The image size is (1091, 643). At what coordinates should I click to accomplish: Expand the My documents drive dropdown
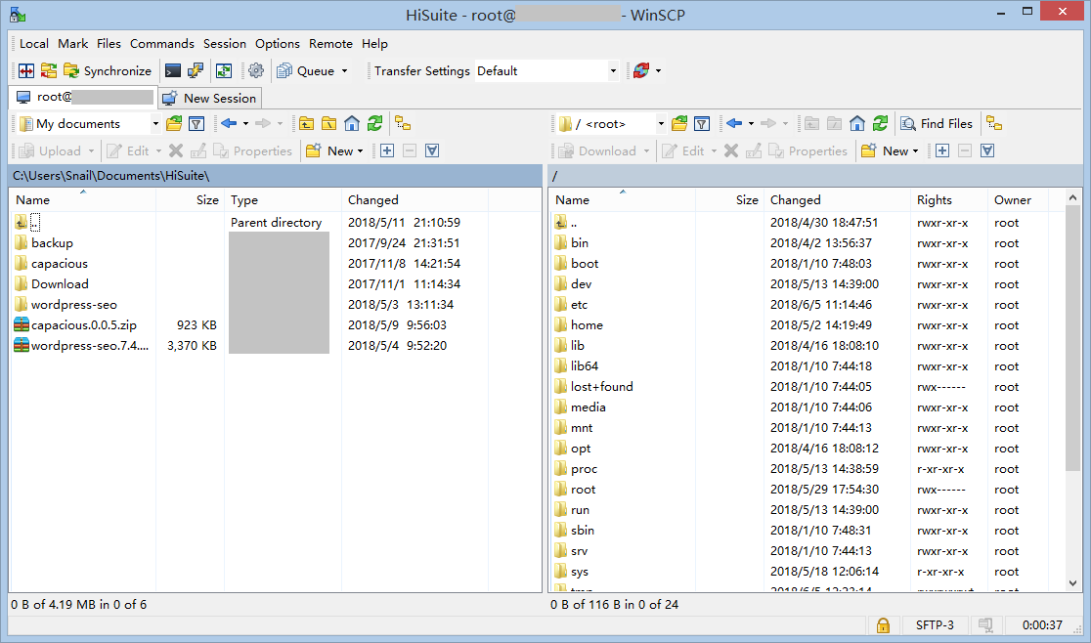(154, 124)
